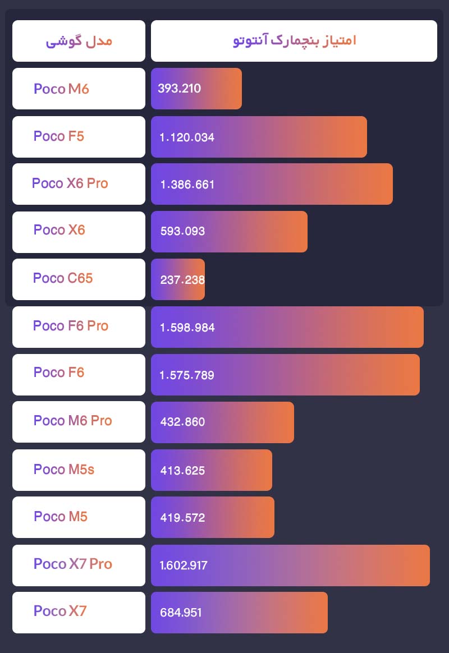Click the 1.120.034 benchmark bar
This screenshot has width=449, height=653.
click(259, 137)
